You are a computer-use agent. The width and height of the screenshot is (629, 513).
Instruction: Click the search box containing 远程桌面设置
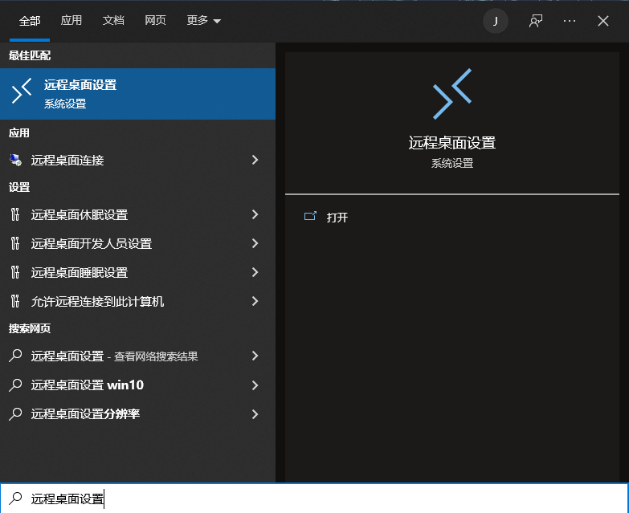(x=315, y=499)
